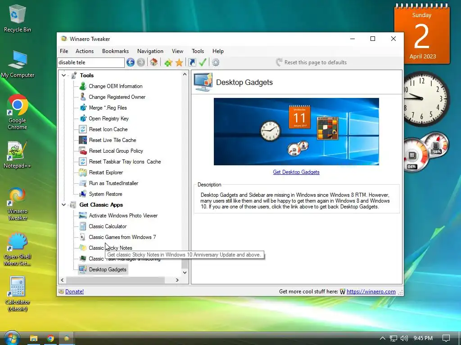461x345 pixels.
Task: Select the Open-Shell Menu Settings desktop icon
Action: click(18, 249)
